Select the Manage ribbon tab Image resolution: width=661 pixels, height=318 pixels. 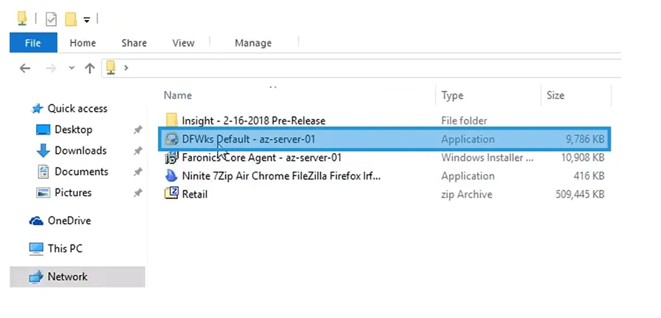(253, 43)
